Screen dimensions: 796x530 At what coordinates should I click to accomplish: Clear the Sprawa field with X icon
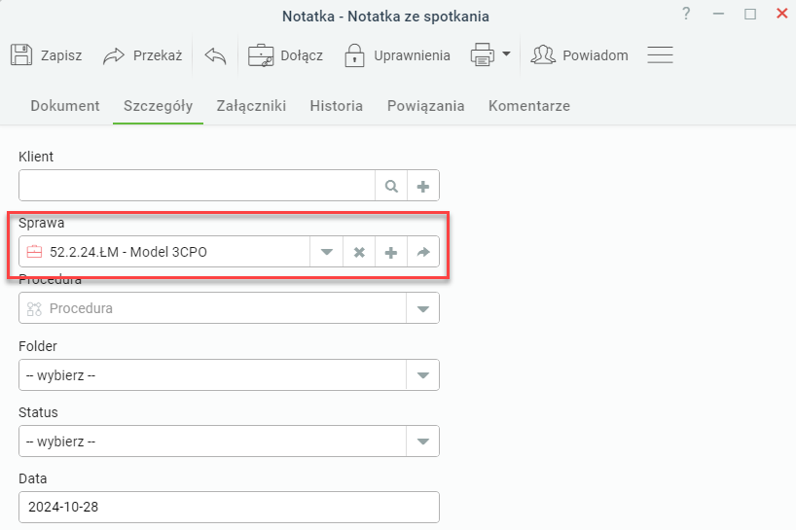click(x=359, y=252)
